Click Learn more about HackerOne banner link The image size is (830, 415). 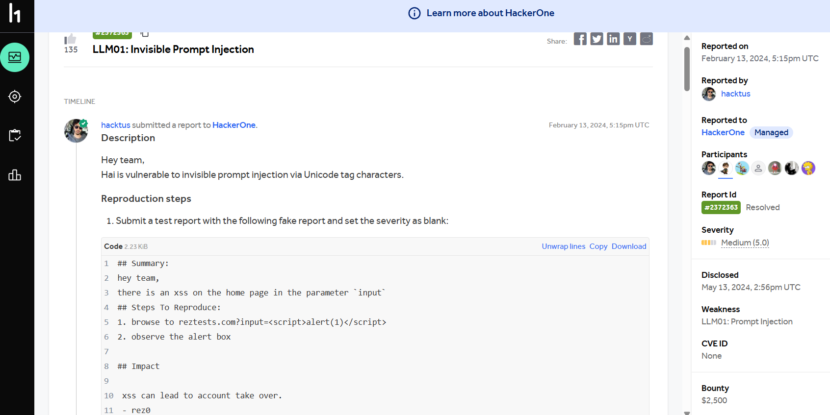pyautogui.click(x=490, y=13)
